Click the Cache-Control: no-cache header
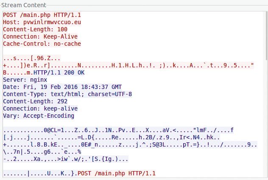 [x=42, y=44]
